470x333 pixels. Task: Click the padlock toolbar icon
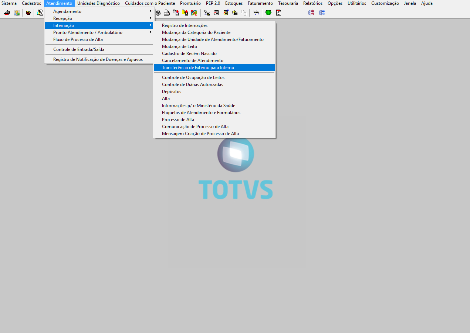pos(158,13)
